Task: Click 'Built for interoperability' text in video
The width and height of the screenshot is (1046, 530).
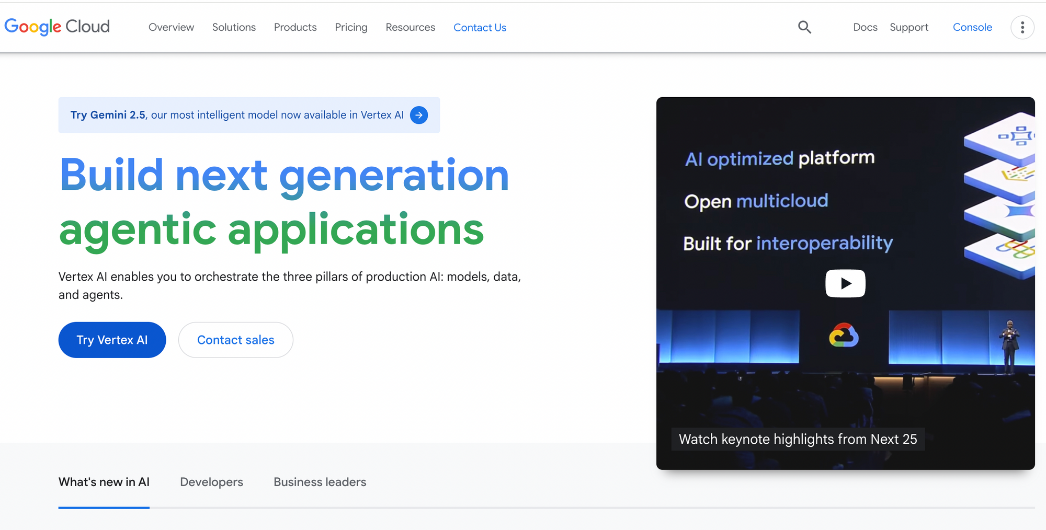Action: [788, 243]
